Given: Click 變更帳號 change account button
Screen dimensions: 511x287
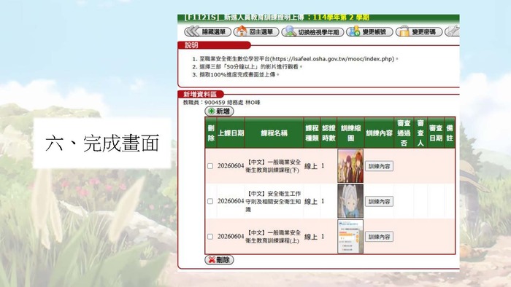Looking at the screenshot, I should [369, 32].
